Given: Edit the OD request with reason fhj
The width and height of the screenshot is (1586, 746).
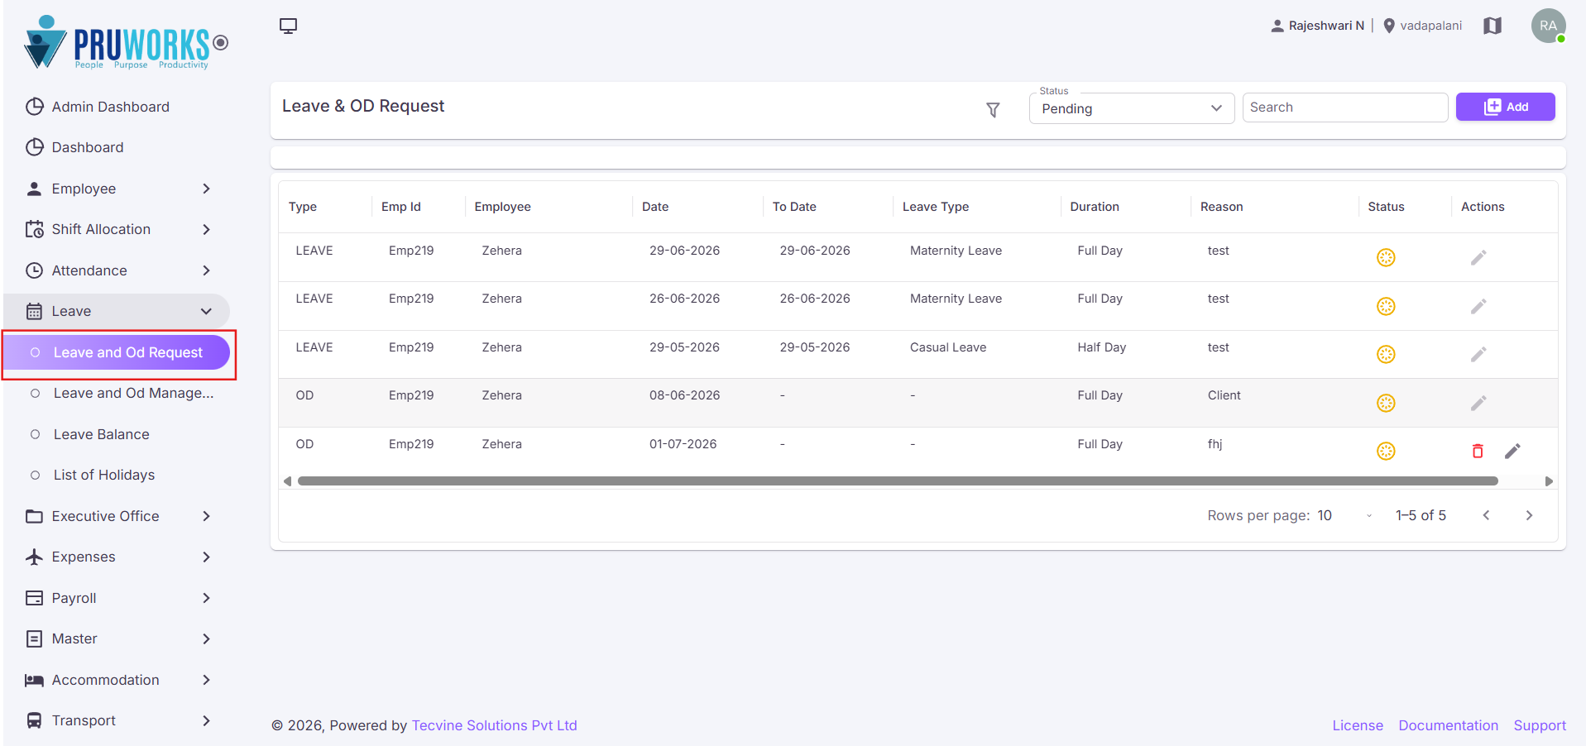Looking at the screenshot, I should point(1512,452).
